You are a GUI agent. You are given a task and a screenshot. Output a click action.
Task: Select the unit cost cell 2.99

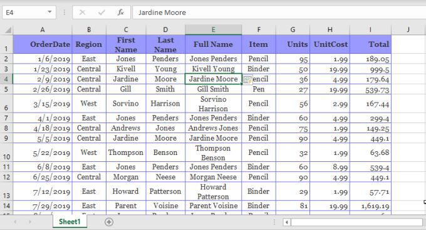click(x=330, y=104)
